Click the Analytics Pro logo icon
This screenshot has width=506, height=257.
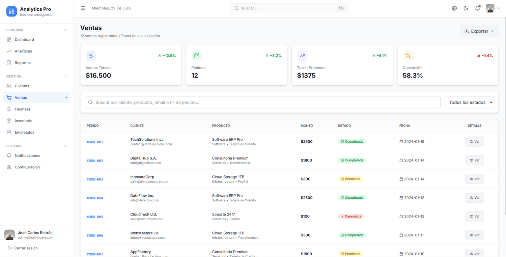pos(11,11)
